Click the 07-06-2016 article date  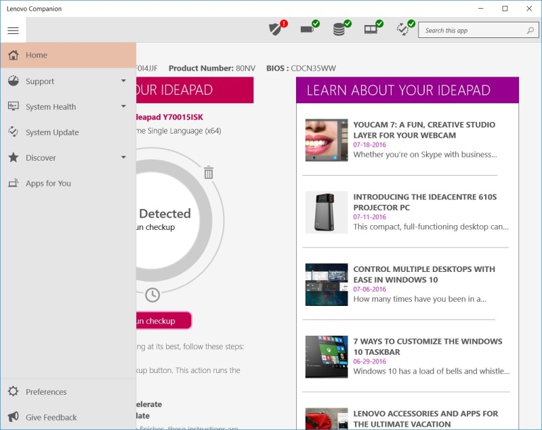[x=369, y=289]
